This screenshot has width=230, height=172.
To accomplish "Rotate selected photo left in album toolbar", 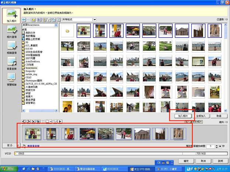I will (x=24, y=122).
